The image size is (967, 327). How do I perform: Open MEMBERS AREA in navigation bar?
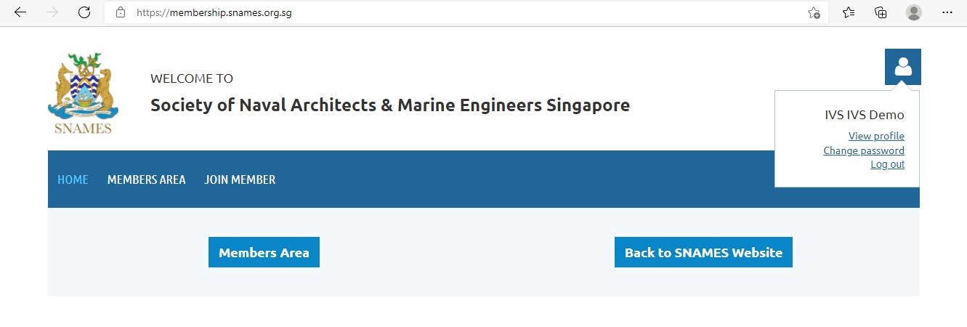pyautogui.click(x=146, y=179)
